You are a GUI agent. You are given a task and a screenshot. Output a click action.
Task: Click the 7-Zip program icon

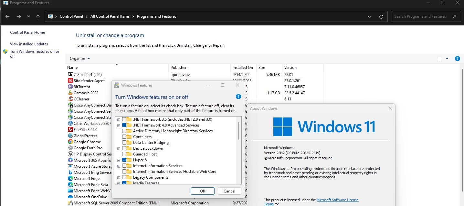click(x=70, y=75)
